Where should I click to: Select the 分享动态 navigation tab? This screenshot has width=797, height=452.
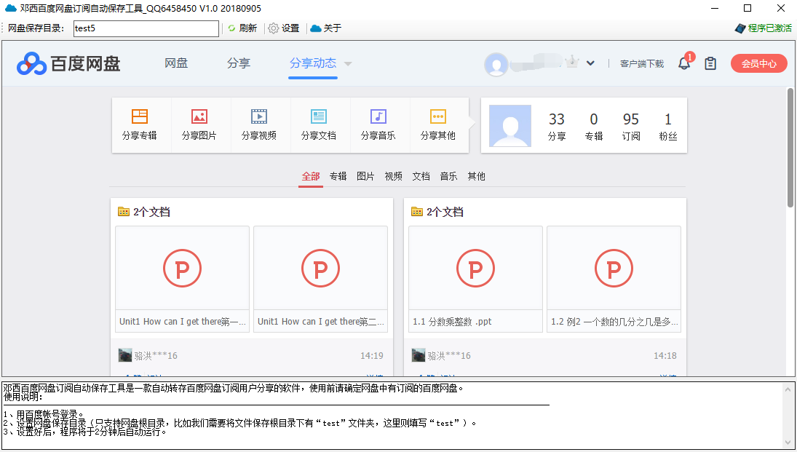point(313,63)
